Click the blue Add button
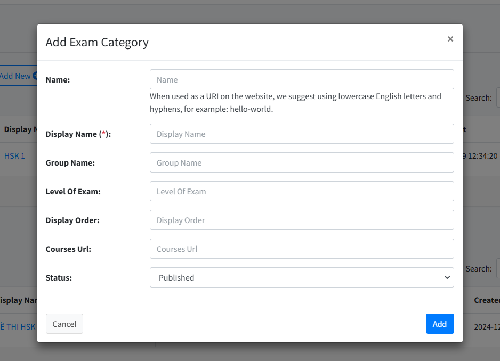 pos(440,324)
